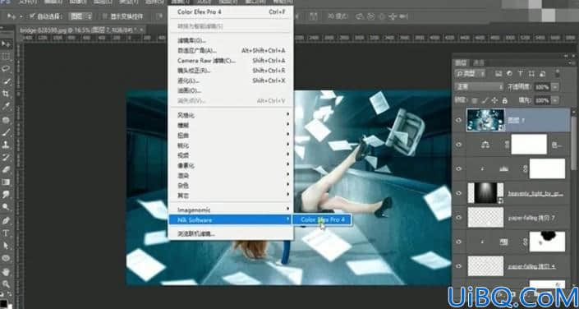Filter layers by adjustment layer type
Screen dimensions: 579x309
click(509, 74)
